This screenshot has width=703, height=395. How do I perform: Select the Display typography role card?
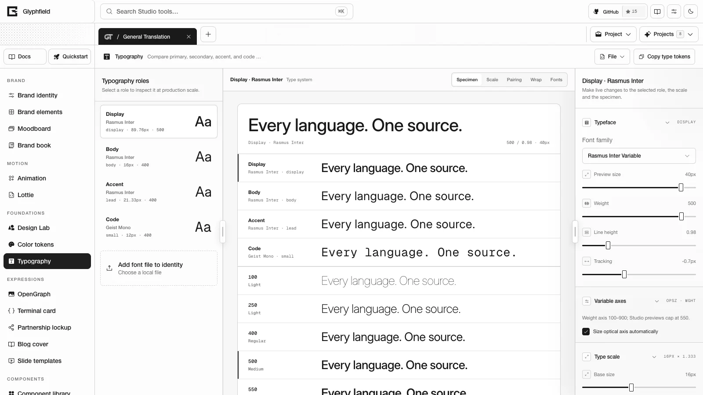[159, 122]
